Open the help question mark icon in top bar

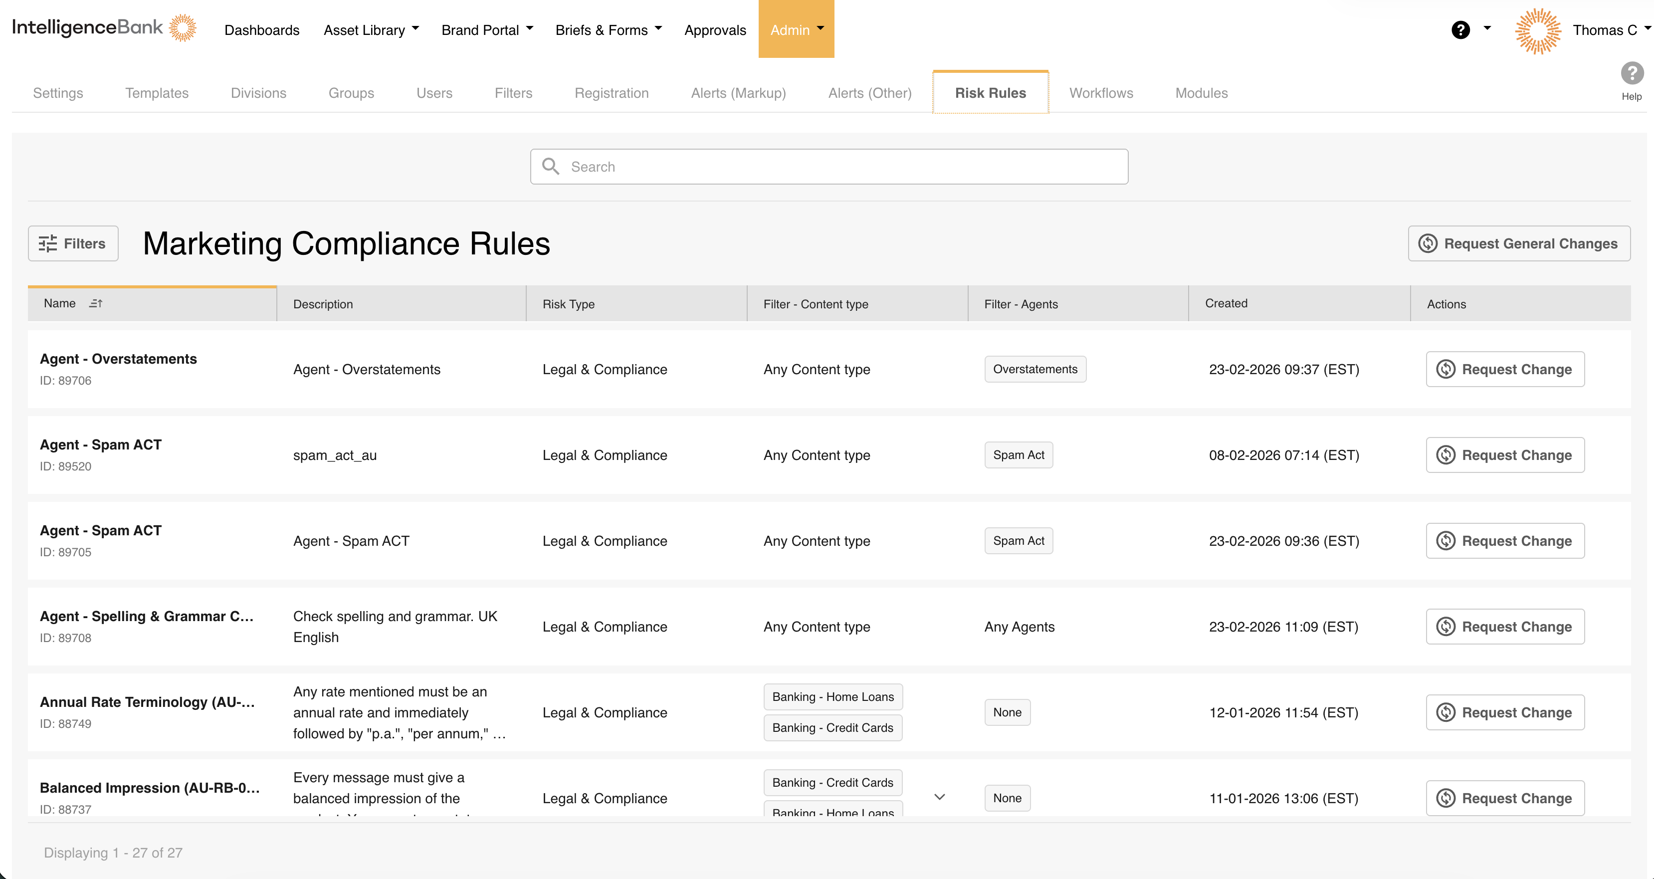pos(1460,29)
